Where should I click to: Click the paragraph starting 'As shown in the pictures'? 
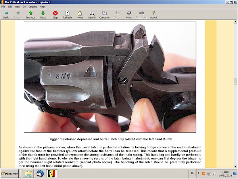[110, 156]
